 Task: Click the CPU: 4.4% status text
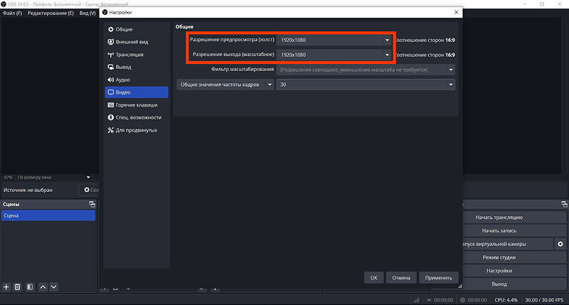[506, 300]
